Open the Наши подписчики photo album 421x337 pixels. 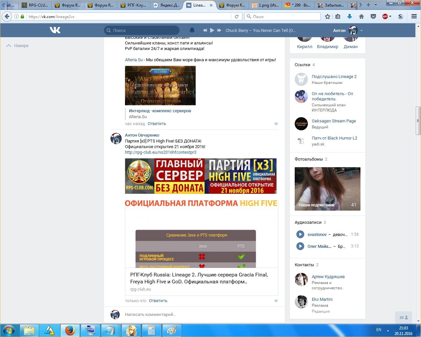(327, 189)
